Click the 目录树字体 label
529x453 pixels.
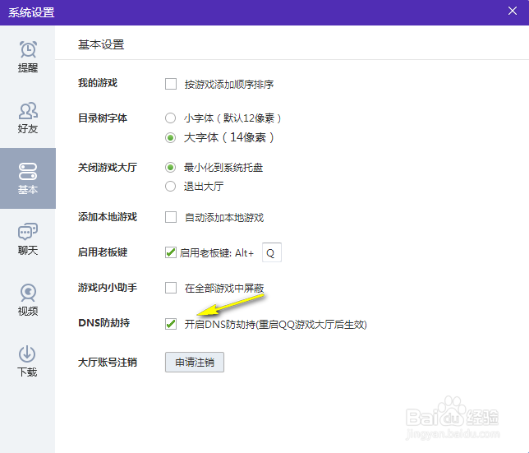tap(103, 118)
